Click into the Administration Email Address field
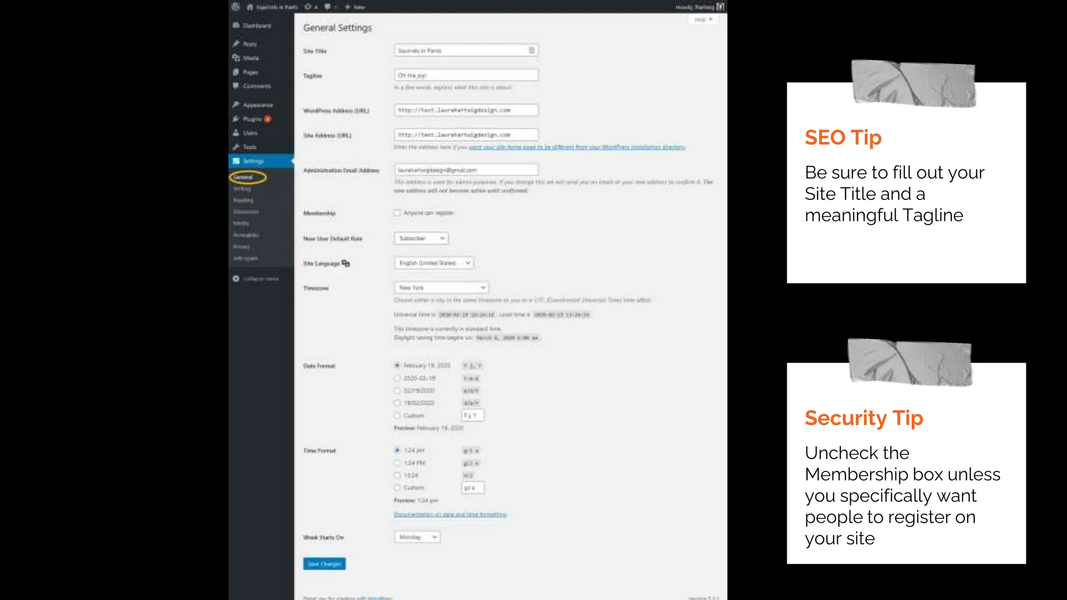The height and width of the screenshot is (600, 1067). [x=466, y=170]
